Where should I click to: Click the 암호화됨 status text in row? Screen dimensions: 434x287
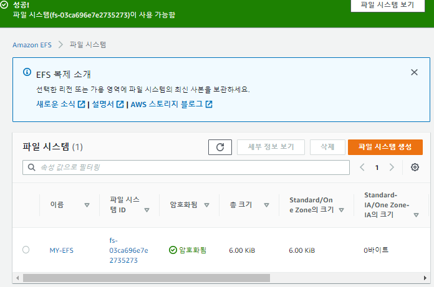coord(193,250)
